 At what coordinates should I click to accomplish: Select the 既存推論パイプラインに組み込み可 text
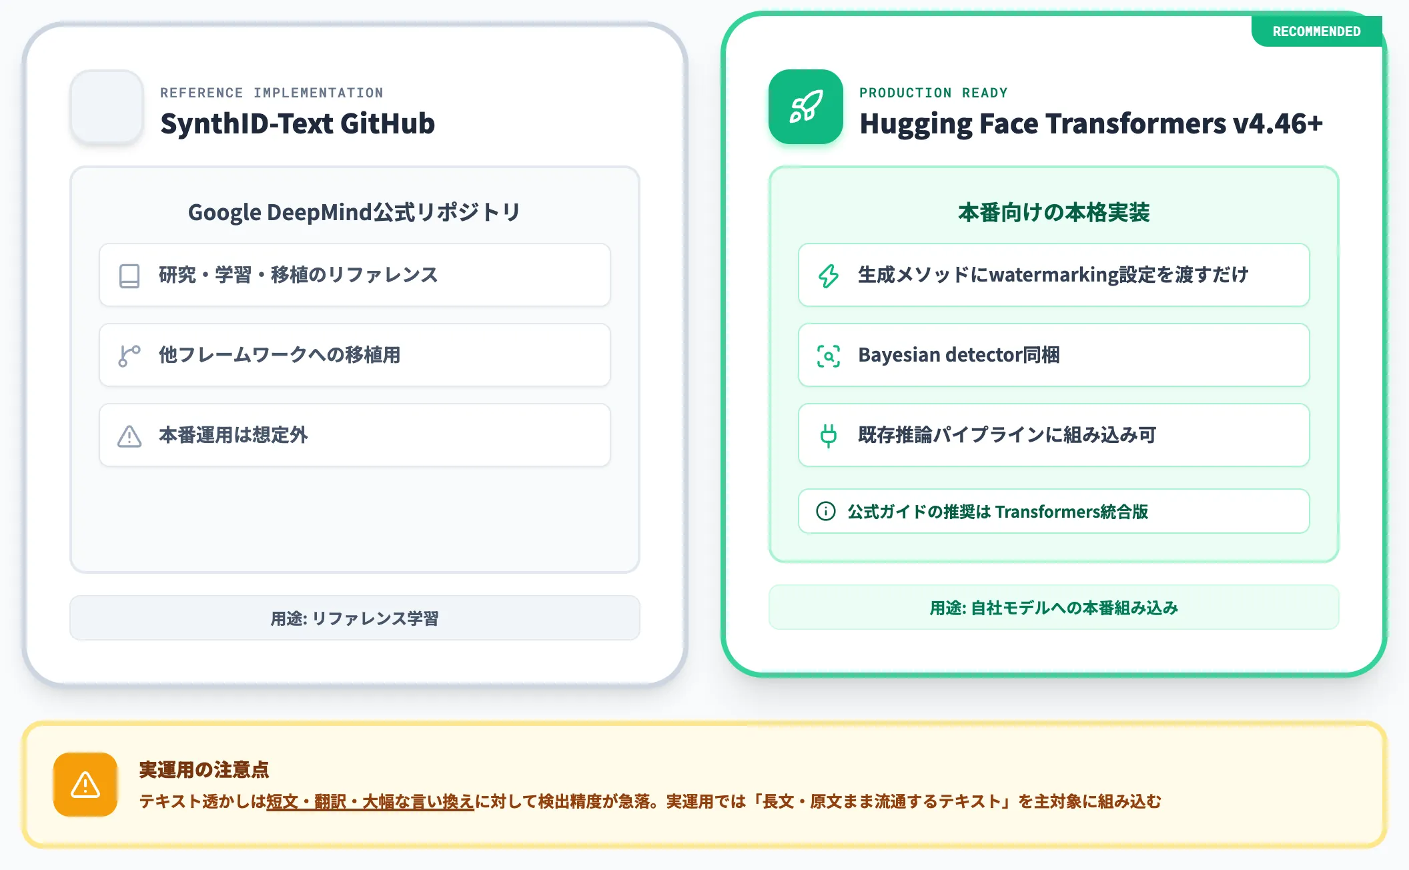(x=1007, y=435)
